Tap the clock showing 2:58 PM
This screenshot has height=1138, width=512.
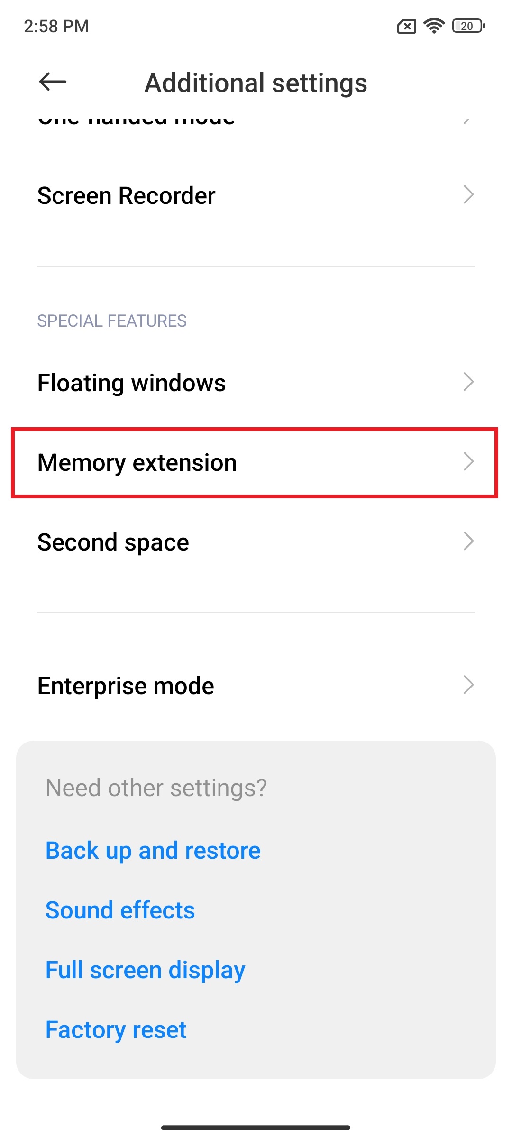56,27
